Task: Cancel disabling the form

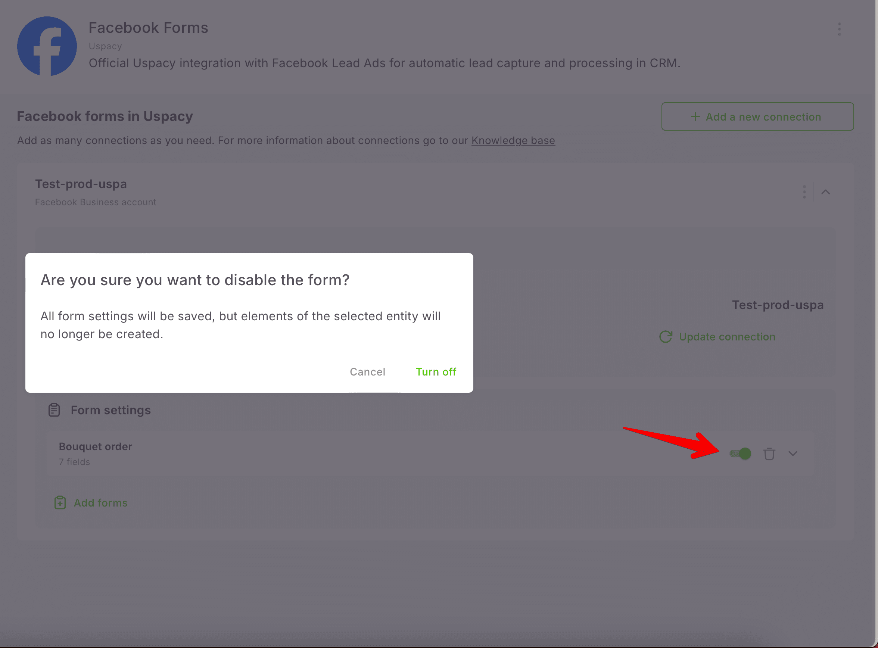Action: click(x=367, y=372)
